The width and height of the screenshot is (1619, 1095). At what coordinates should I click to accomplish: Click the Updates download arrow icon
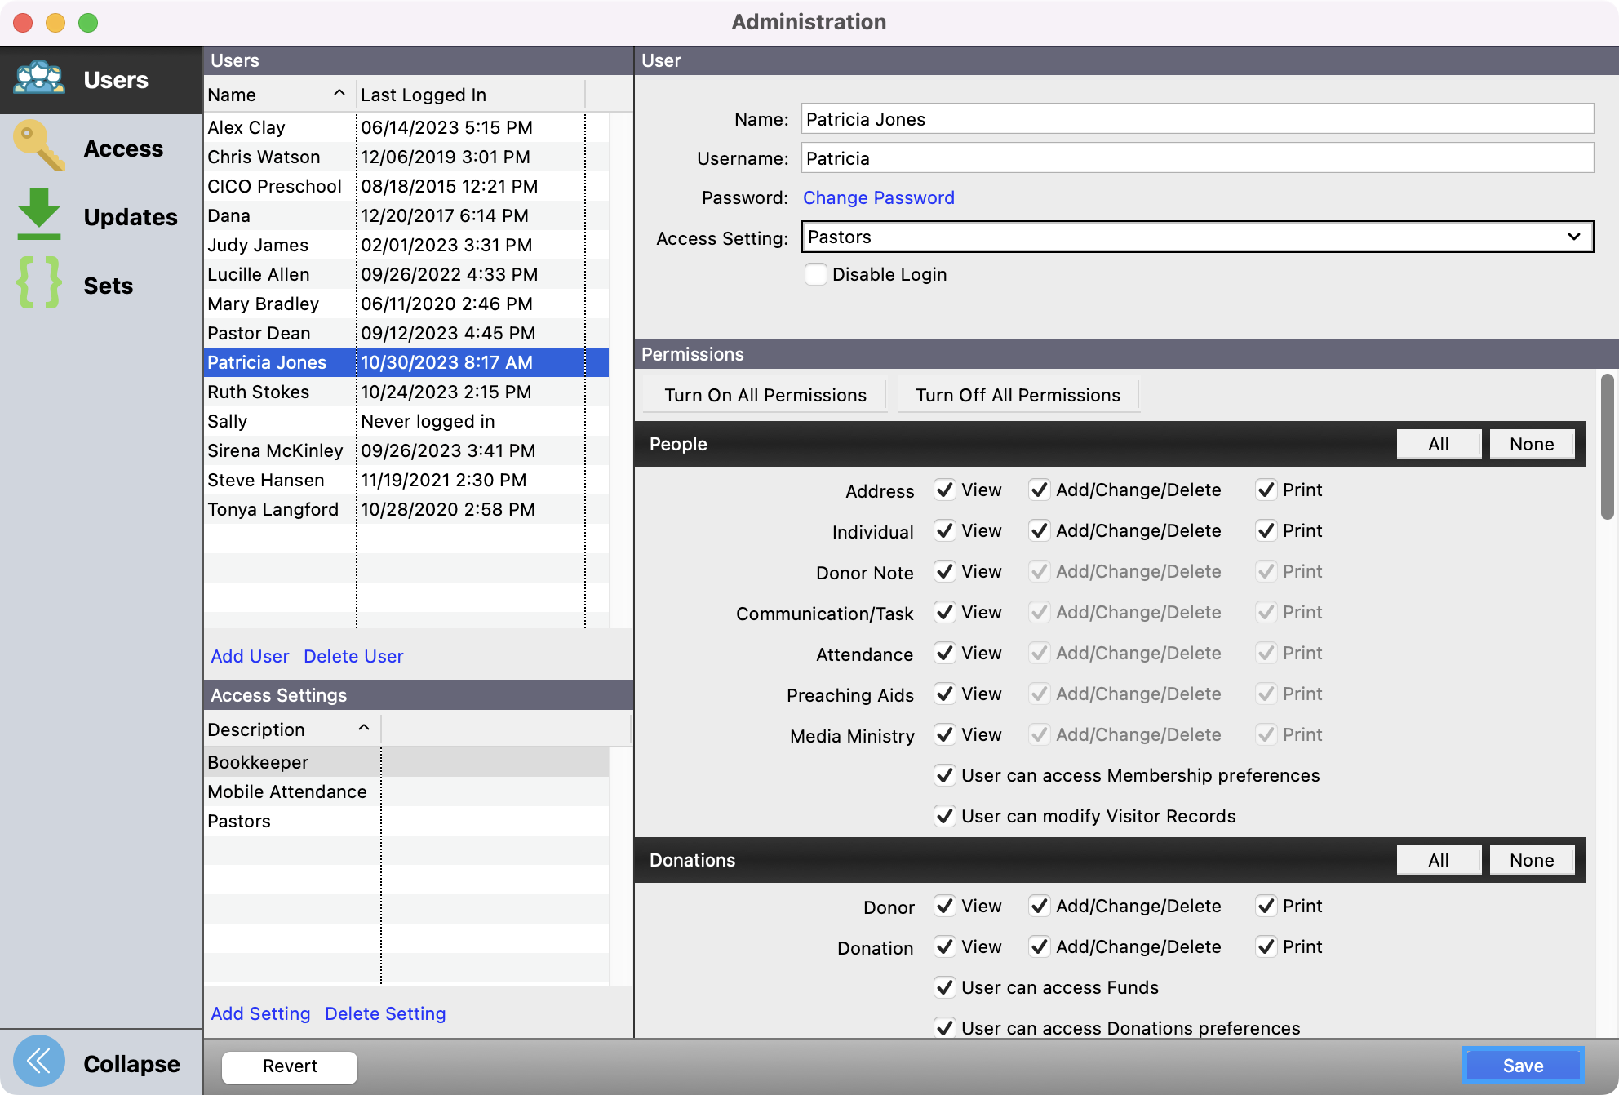[x=39, y=215]
